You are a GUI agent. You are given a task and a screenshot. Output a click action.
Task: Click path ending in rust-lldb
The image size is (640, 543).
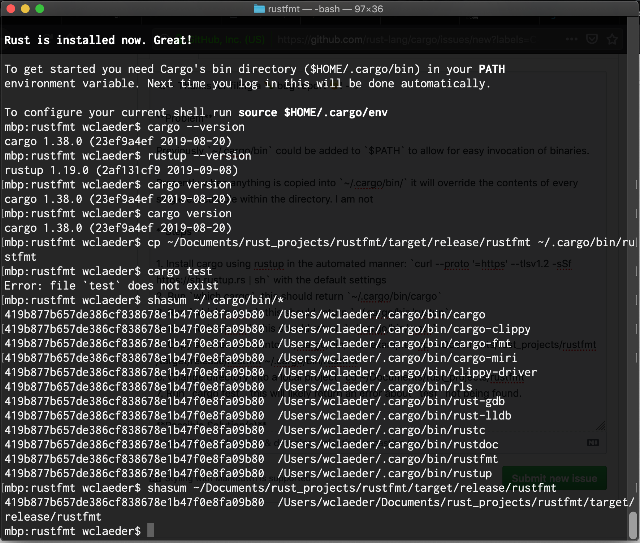point(394,416)
